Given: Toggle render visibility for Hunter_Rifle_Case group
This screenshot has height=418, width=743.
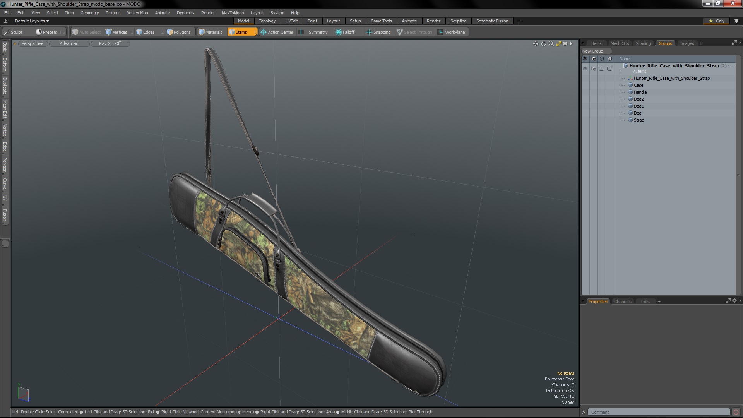Looking at the screenshot, I should point(594,69).
